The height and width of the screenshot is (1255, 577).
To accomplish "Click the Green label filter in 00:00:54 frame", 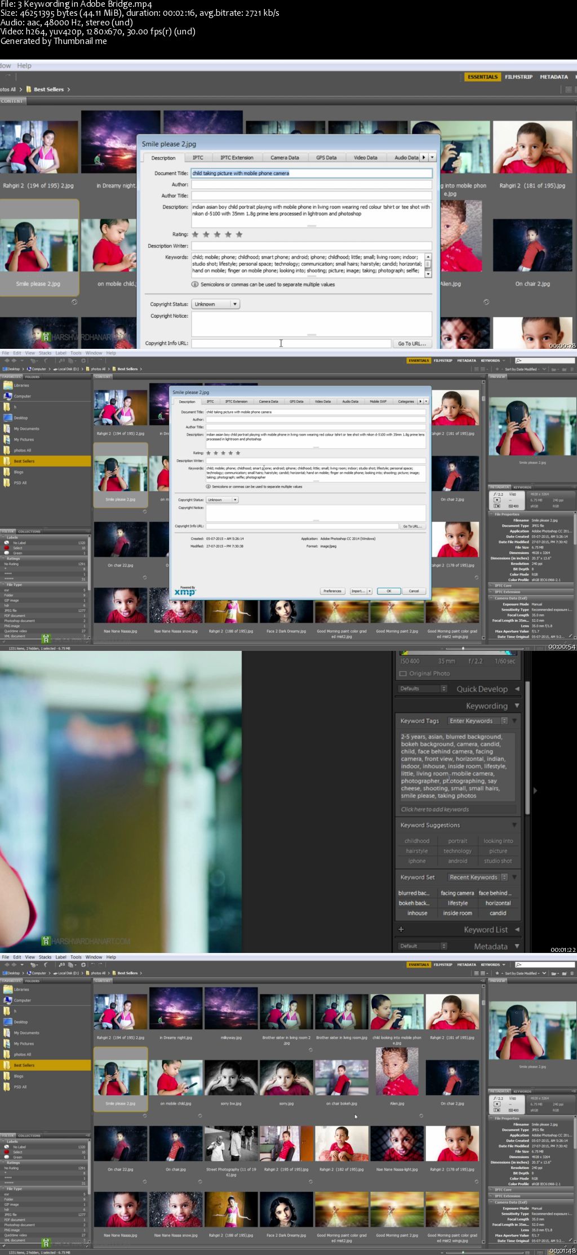I will (x=45, y=553).
